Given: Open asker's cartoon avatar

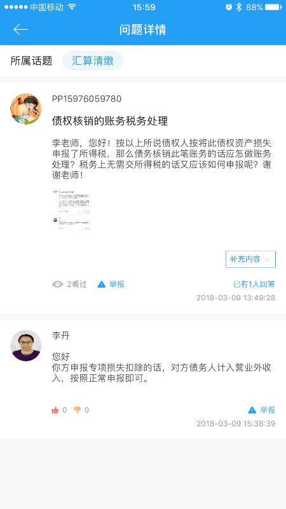Looking at the screenshot, I should (x=26, y=109).
